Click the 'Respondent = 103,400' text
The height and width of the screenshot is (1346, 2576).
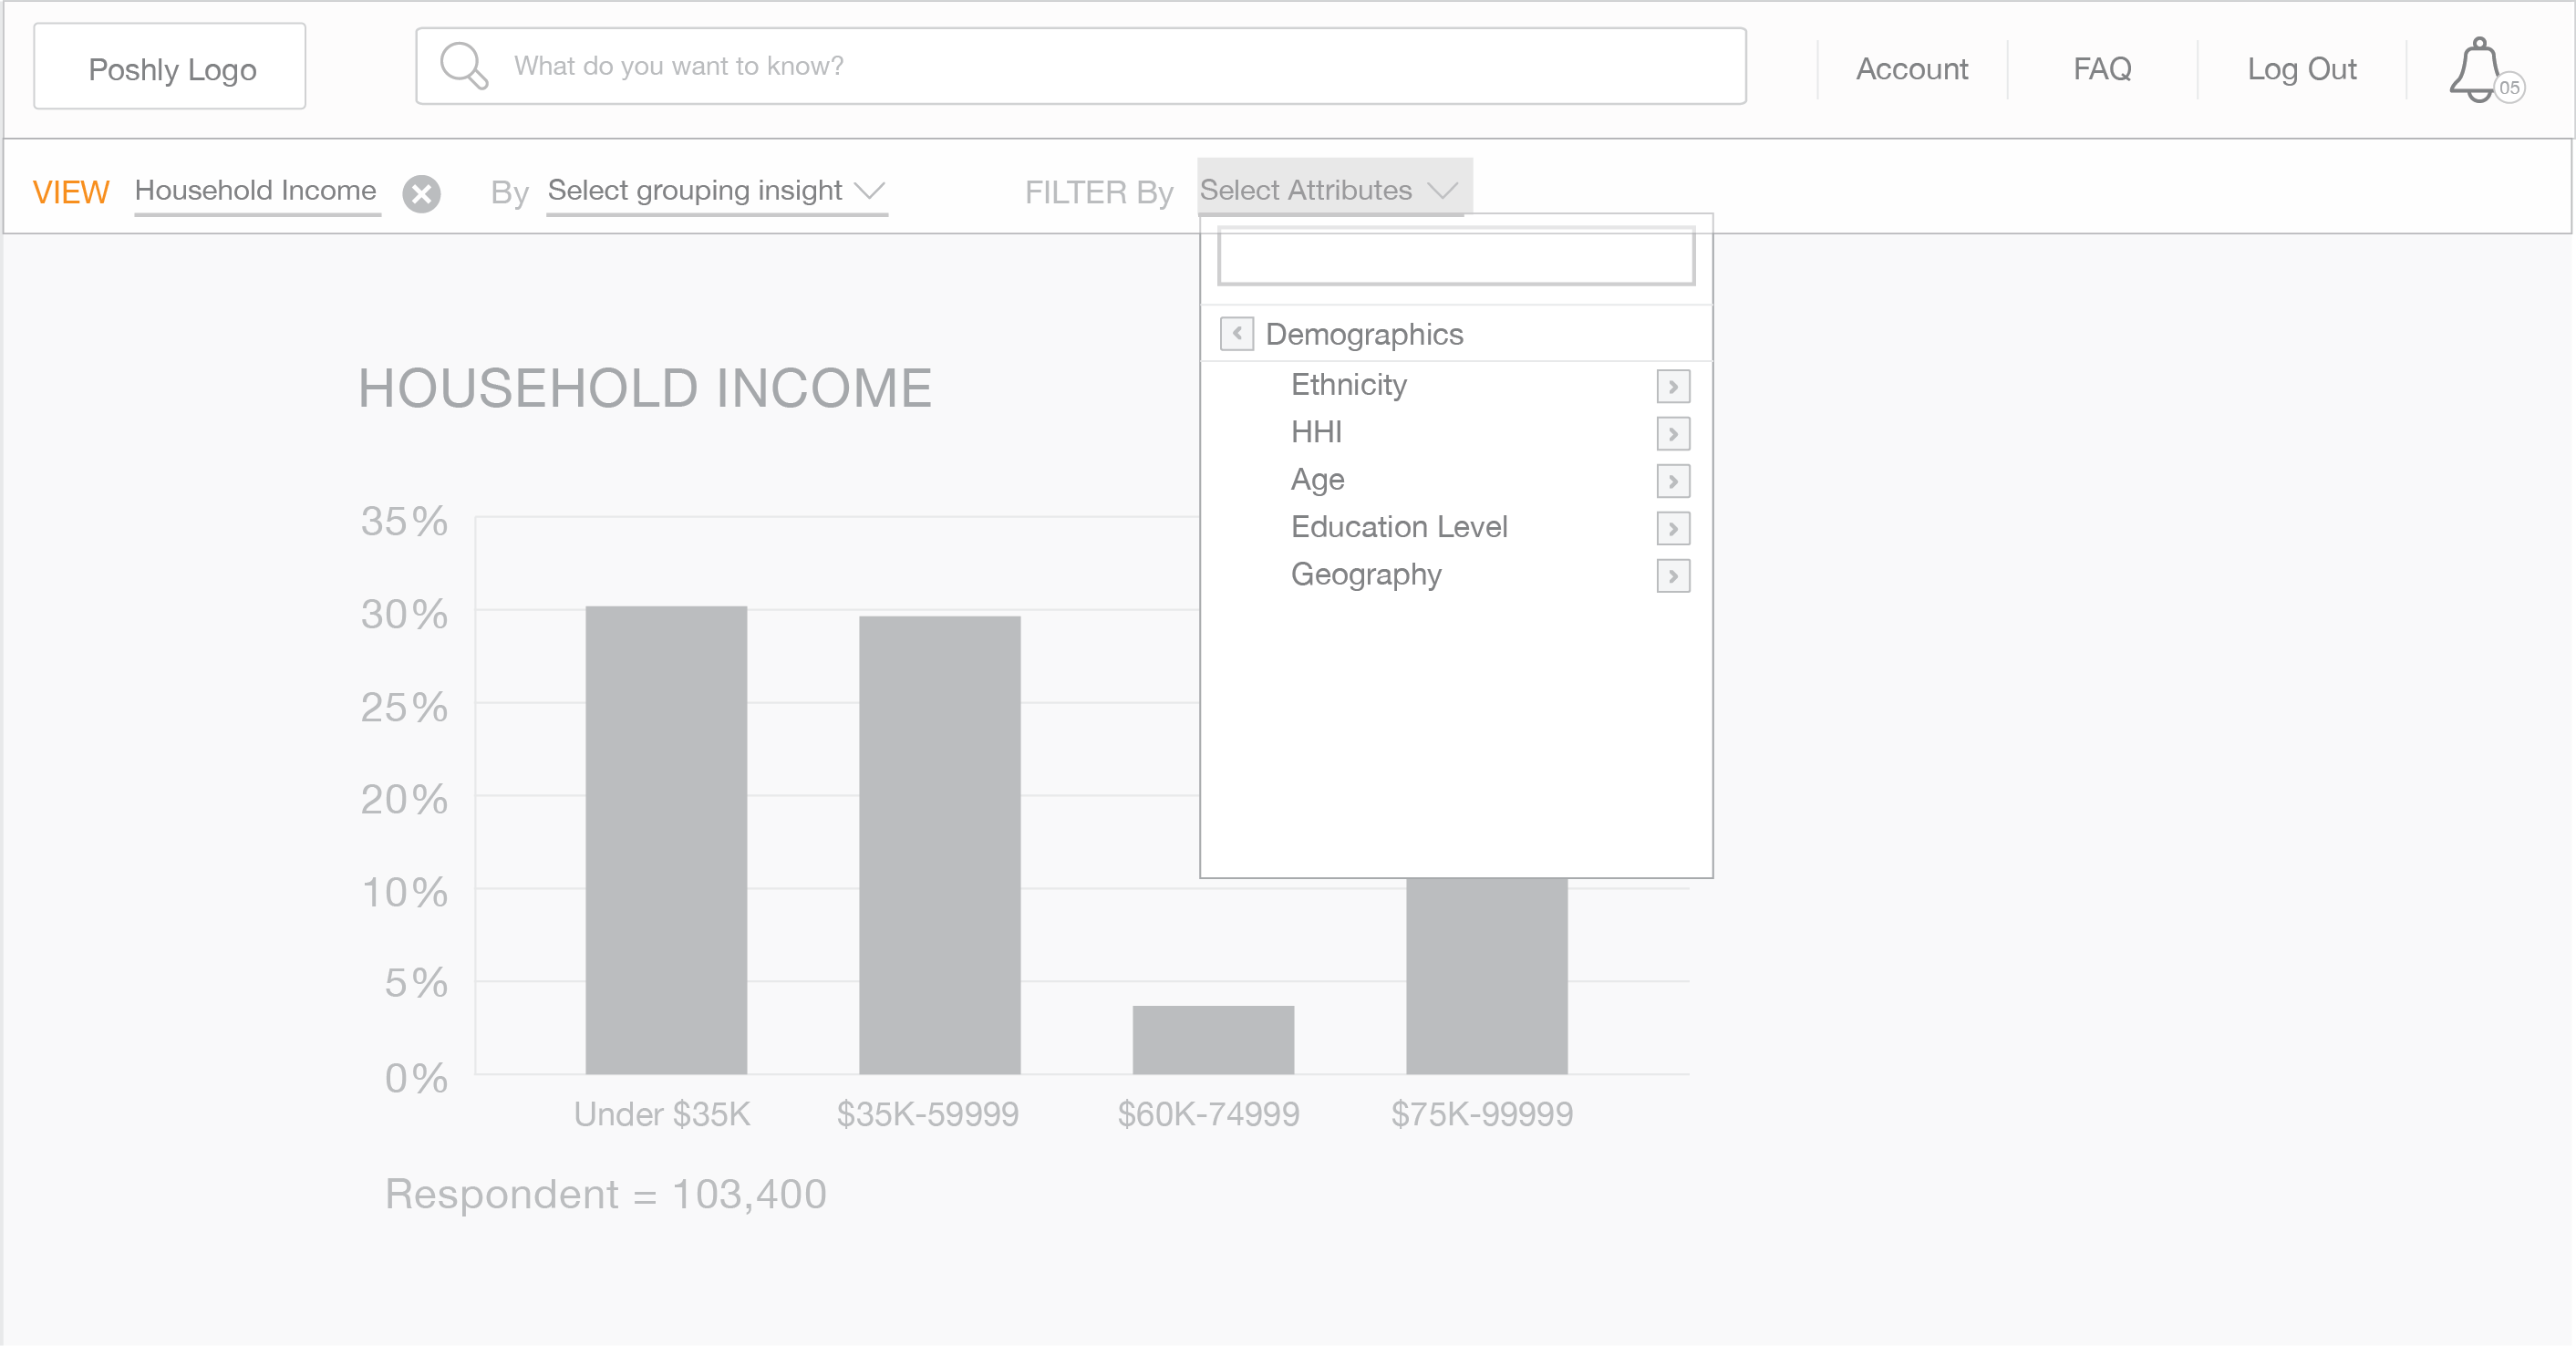[606, 1194]
